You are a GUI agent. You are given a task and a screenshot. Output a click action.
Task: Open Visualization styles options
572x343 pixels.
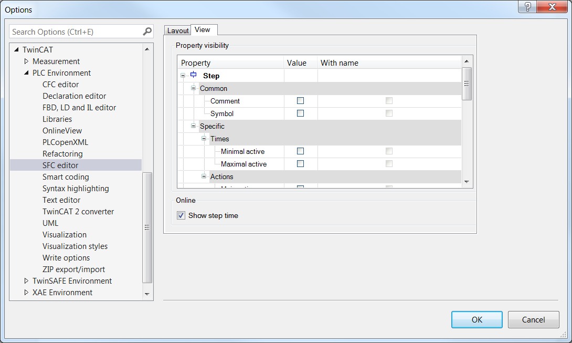click(x=75, y=246)
